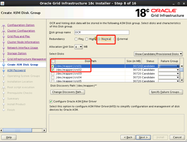This screenshot has height=142, width=187.
Task: Minimize the installer window
Action: coord(173,4)
